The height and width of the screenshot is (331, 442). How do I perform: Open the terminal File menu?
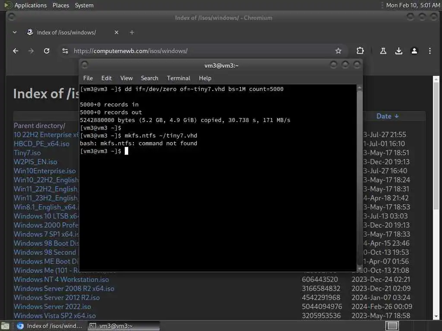coord(88,78)
